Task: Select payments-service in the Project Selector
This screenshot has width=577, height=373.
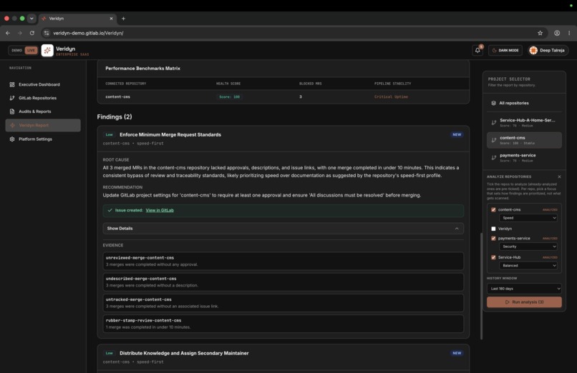Action: tap(524, 158)
